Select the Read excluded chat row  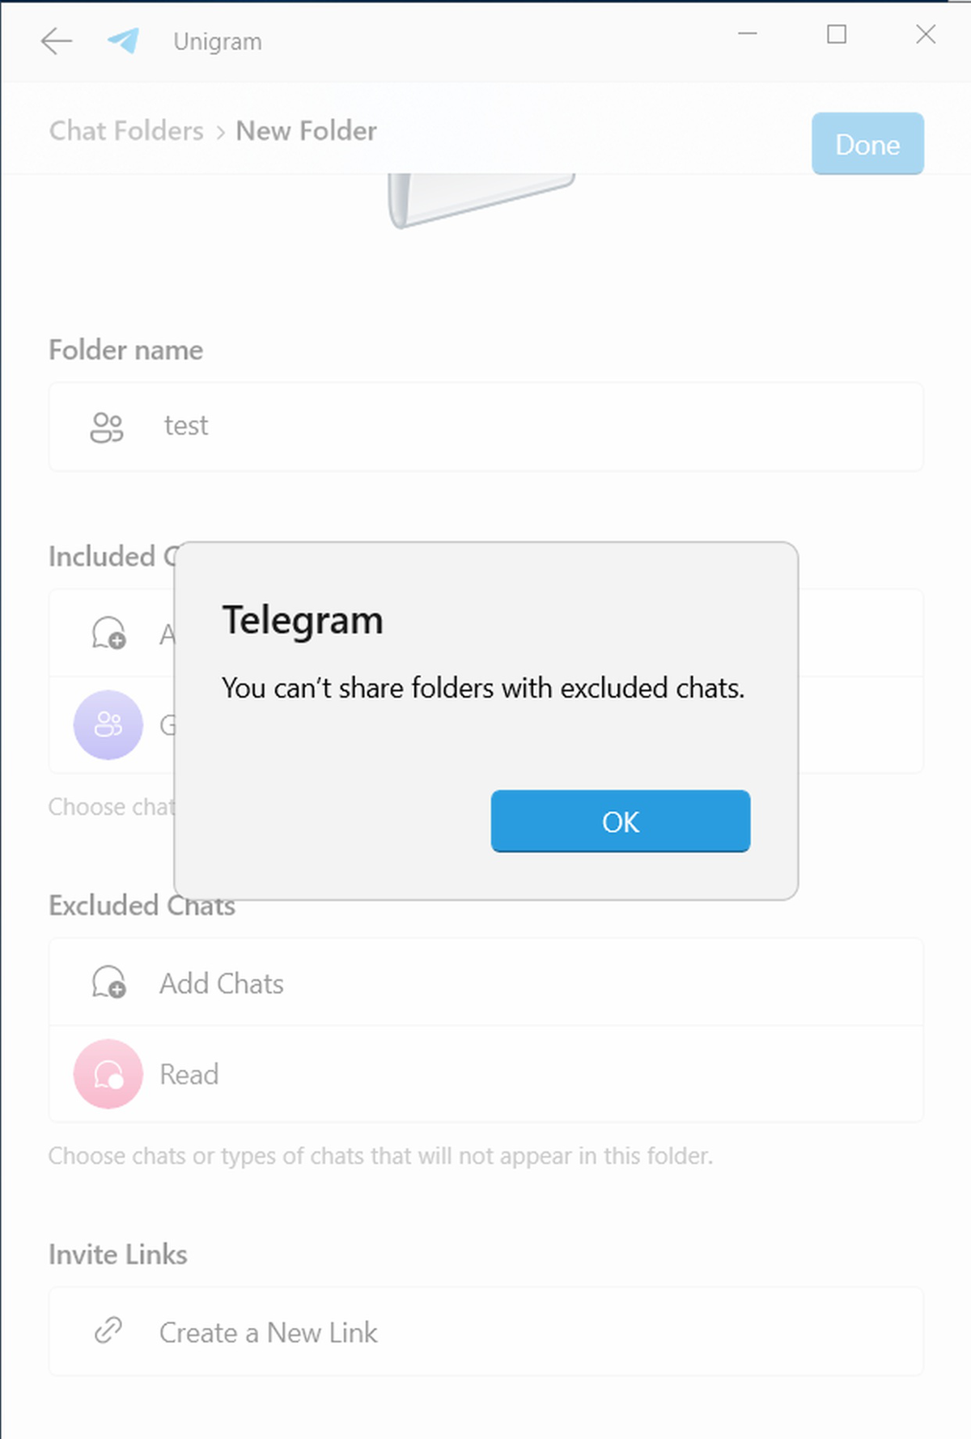click(x=485, y=1074)
